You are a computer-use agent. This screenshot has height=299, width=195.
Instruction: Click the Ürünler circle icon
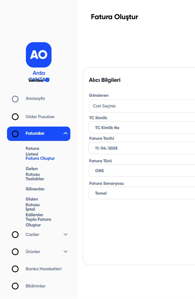15,252
